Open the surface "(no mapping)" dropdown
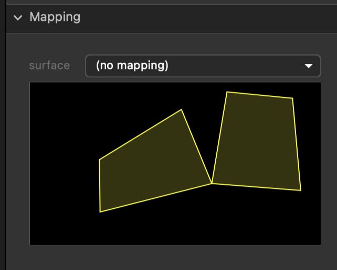 pyautogui.click(x=202, y=66)
